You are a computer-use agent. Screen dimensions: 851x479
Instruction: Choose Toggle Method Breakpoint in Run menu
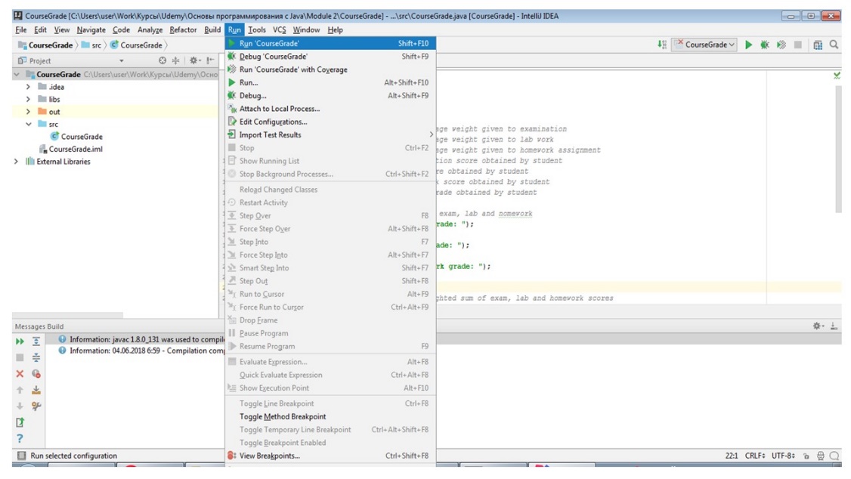283,417
